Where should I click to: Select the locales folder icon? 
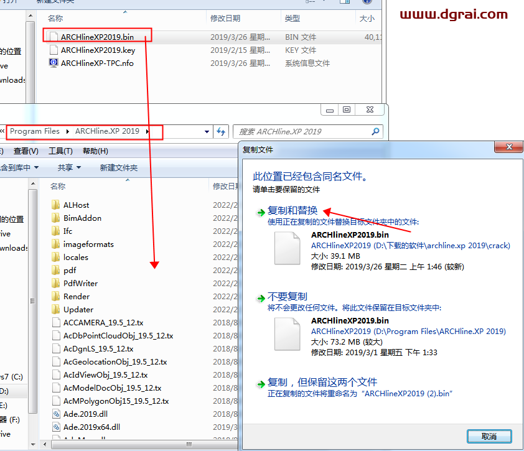click(56, 257)
